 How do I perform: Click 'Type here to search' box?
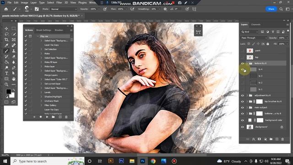[x=48, y=161]
